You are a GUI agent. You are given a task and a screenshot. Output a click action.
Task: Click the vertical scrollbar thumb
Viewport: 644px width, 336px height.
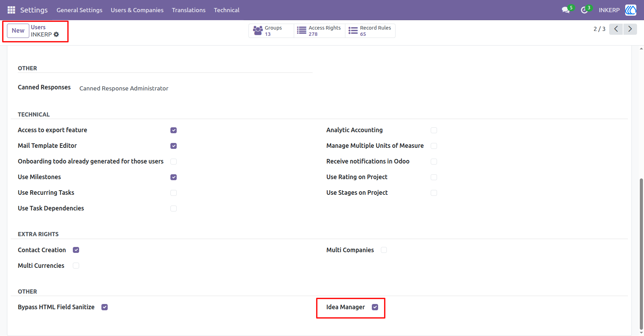click(641, 254)
